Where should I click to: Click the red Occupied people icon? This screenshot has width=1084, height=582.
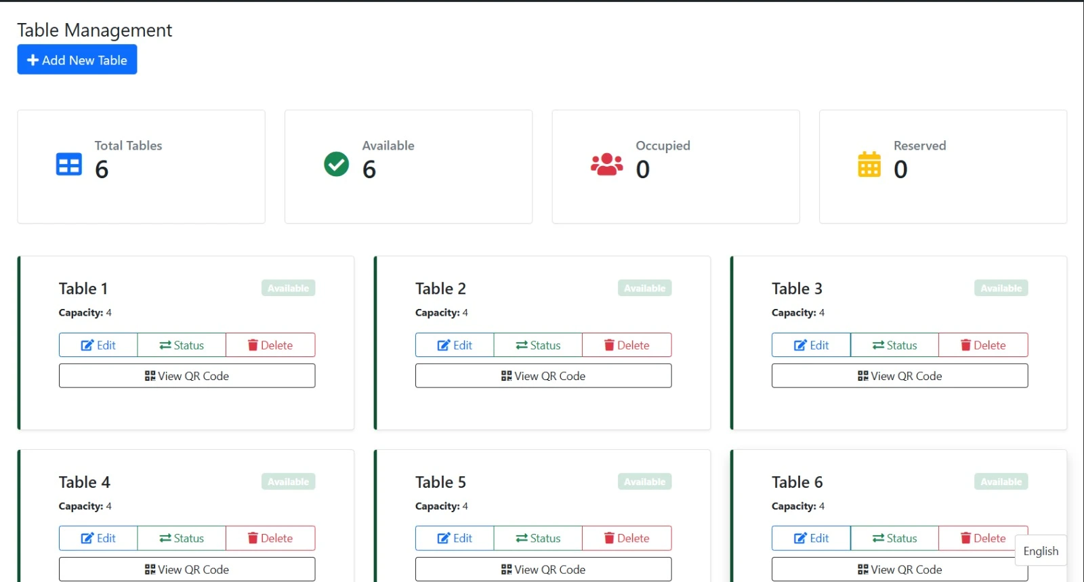[x=606, y=164]
